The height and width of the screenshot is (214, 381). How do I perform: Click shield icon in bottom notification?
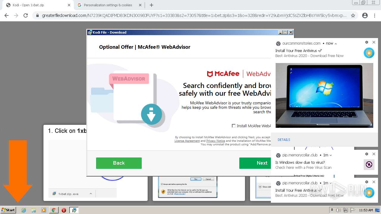pos(369,193)
